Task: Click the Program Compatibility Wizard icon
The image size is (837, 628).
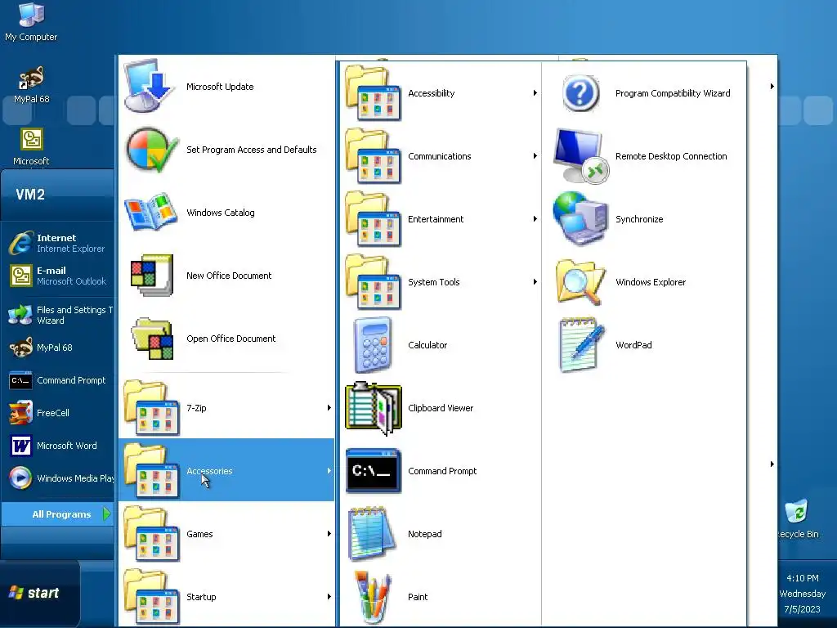Action: click(x=580, y=93)
